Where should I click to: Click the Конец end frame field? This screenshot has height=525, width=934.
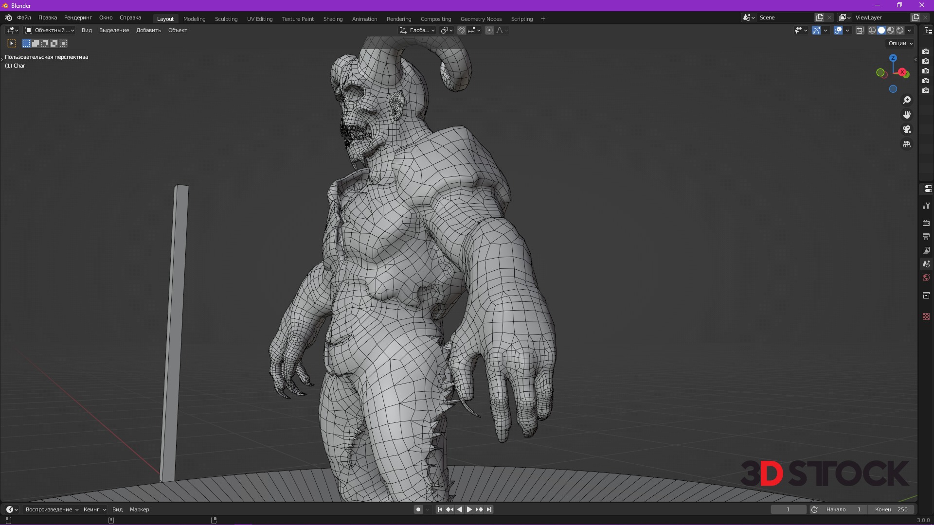coord(891,509)
